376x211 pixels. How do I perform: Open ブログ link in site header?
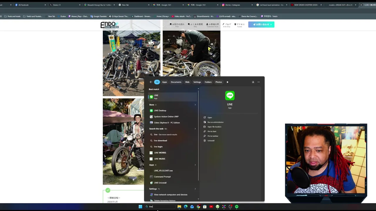(227, 25)
